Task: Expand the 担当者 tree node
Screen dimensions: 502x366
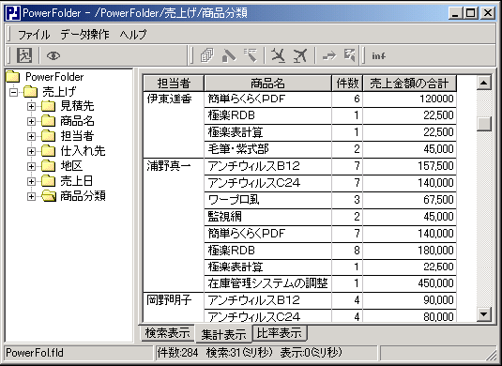Action: 31,136
